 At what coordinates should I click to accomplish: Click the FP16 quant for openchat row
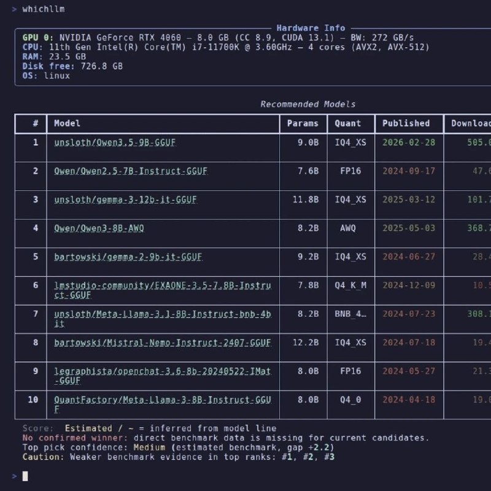350,371
